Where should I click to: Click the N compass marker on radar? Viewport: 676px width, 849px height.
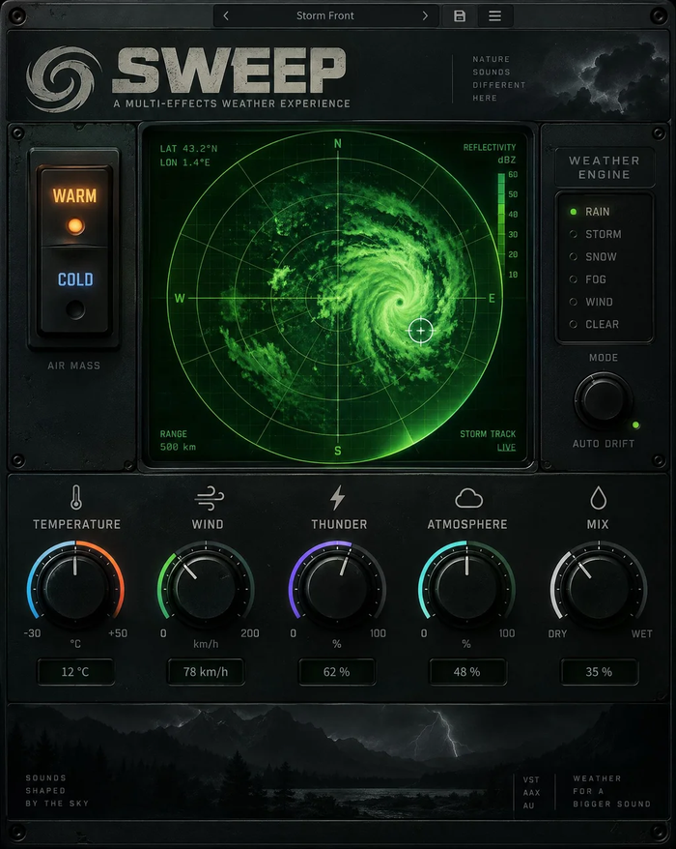tap(337, 143)
